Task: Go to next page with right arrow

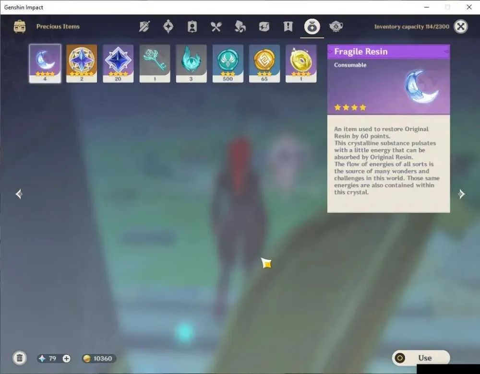Action: tap(461, 194)
